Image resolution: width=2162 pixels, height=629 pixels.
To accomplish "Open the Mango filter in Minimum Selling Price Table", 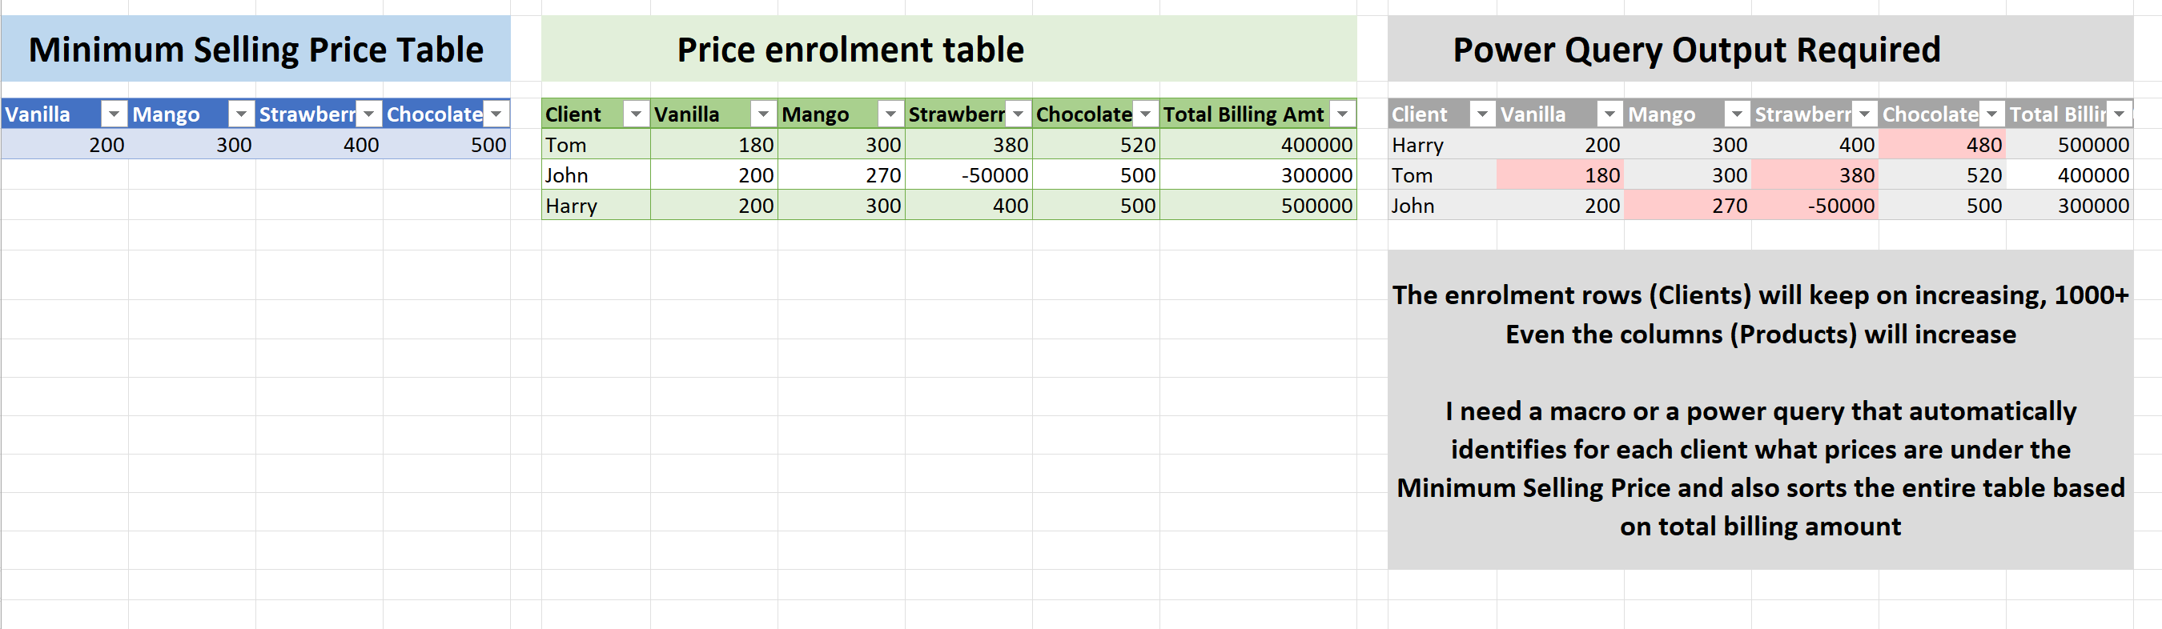I will (x=241, y=113).
